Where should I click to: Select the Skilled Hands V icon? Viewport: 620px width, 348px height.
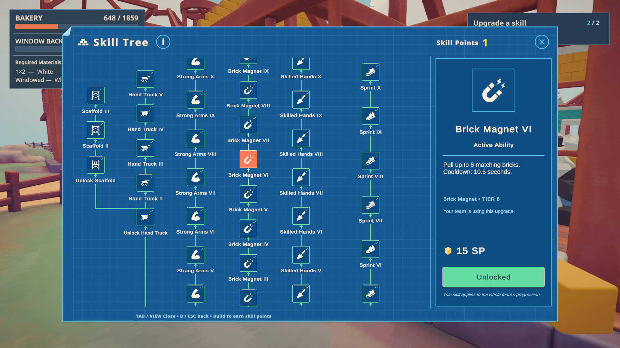point(301,255)
